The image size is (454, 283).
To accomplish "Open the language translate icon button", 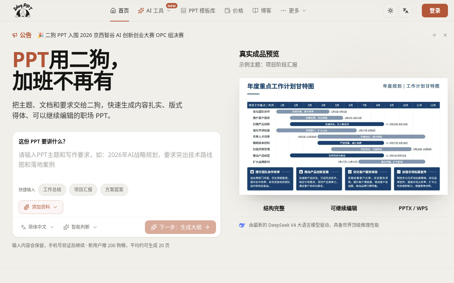I will (x=406, y=11).
